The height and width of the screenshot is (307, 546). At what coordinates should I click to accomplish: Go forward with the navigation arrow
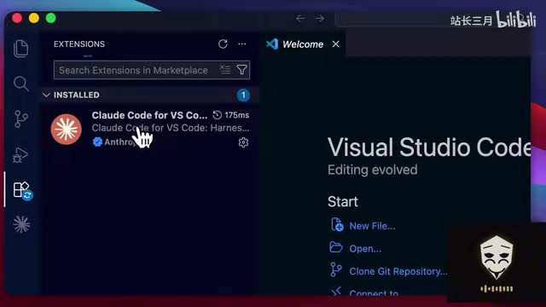click(x=320, y=18)
